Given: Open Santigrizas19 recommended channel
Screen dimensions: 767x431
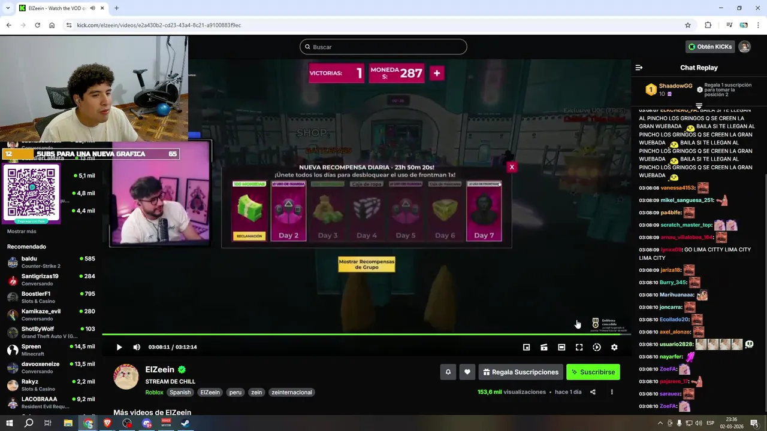Looking at the screenshot, I should pos(51,280).
